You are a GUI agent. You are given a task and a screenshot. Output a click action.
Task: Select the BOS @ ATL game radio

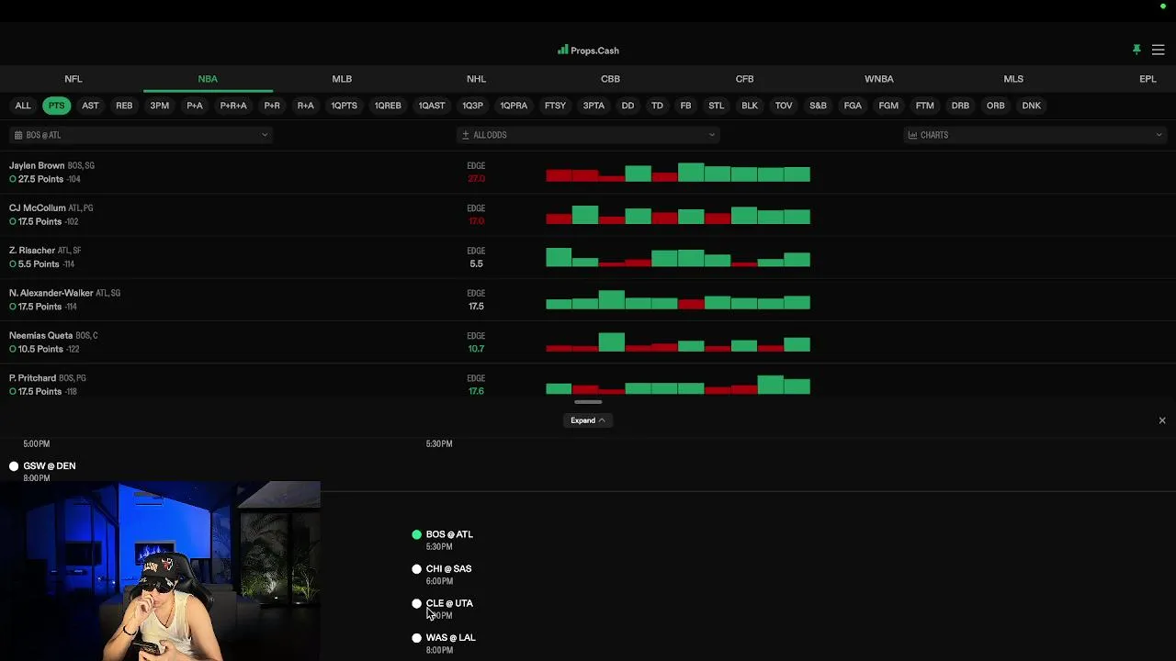pos(417,534)
